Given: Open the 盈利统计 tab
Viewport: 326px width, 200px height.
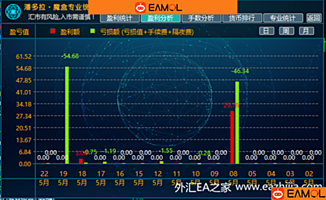Looking at the screenshot, I should (x=120, y=18).
